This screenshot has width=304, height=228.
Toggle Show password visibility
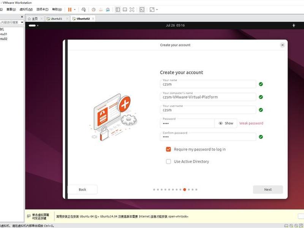[x=226, y=123]
